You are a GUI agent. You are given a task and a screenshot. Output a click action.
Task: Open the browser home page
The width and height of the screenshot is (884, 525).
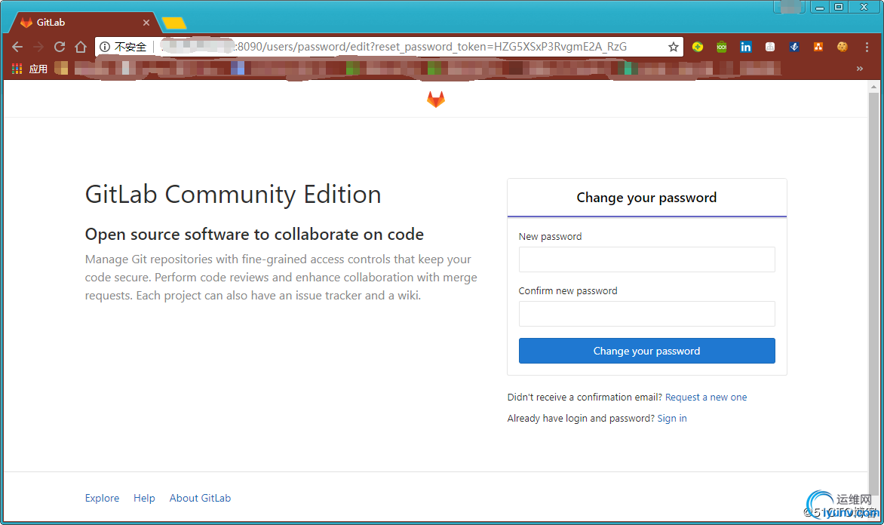(81, 47)
